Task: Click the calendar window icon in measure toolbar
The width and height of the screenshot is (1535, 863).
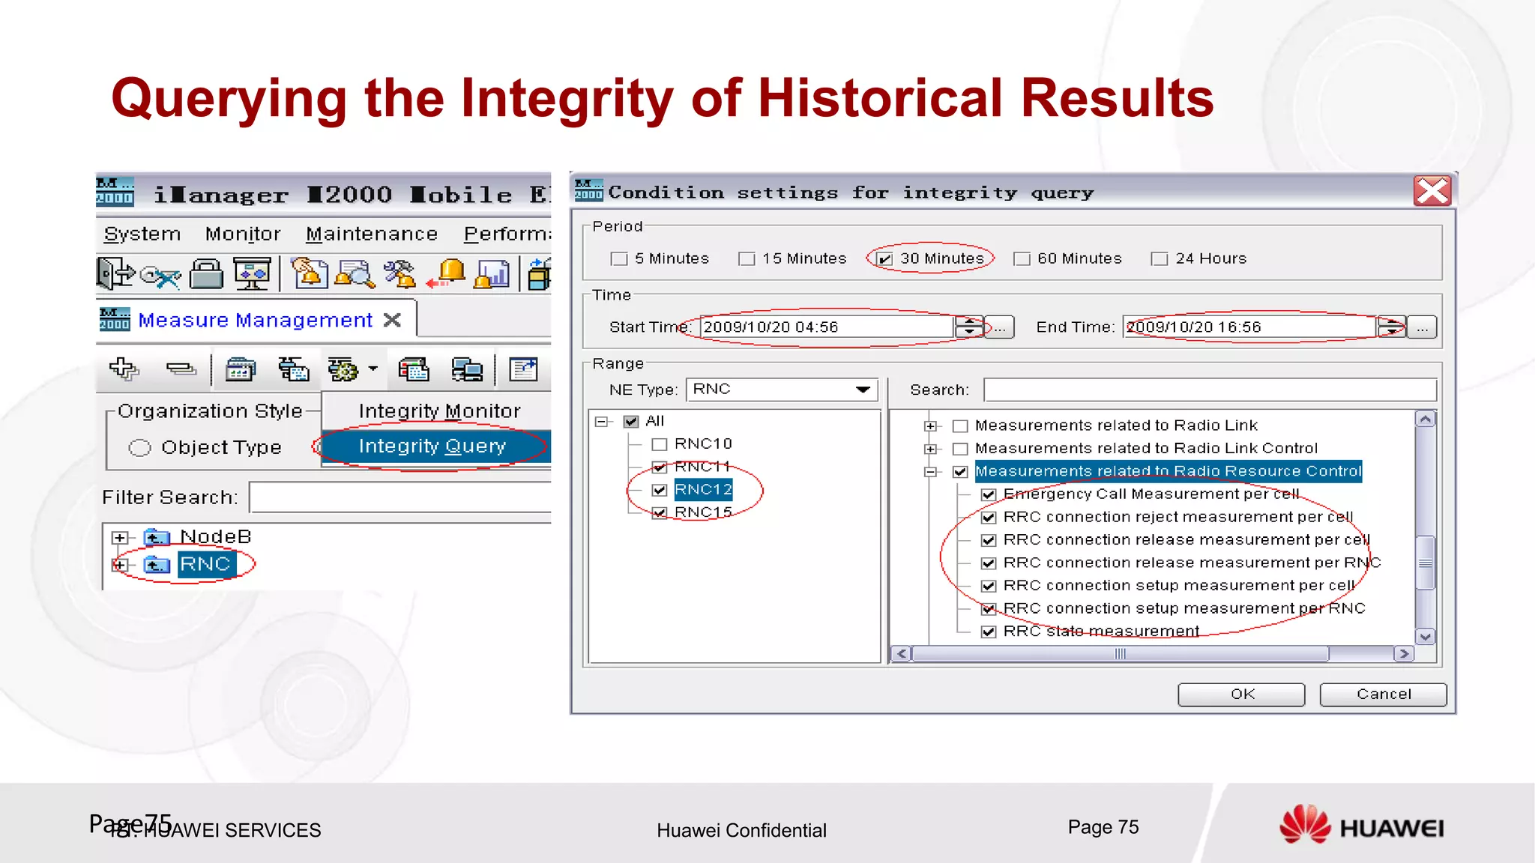Action: click(241, 369)
